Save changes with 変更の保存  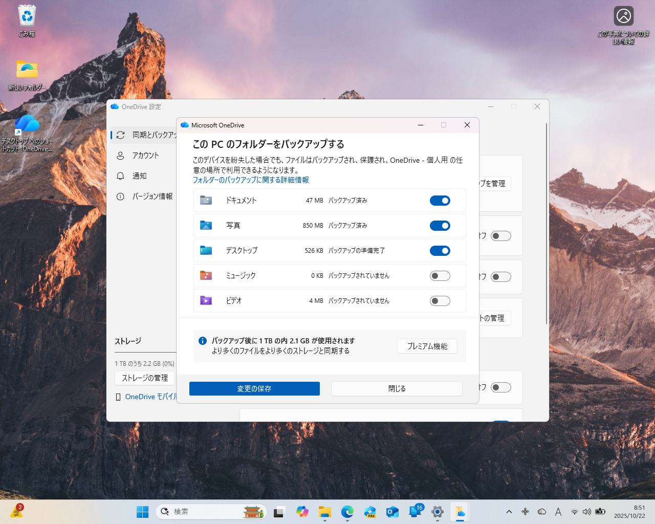tap(254, 388)
